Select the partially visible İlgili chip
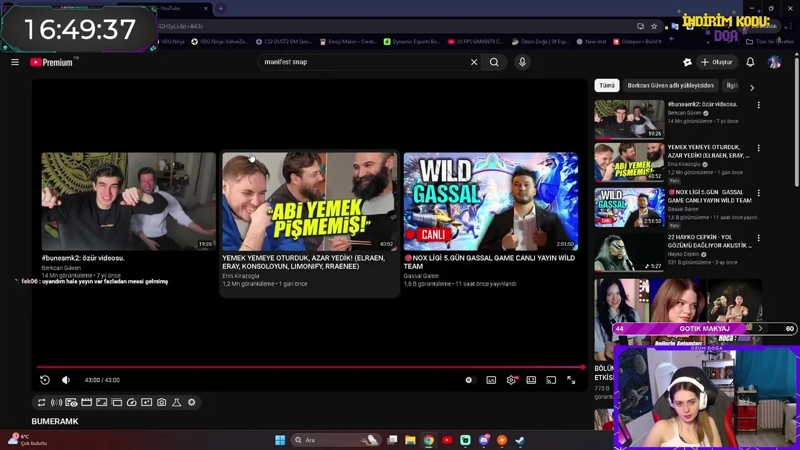The image size is (800, 450). click(x=732, y=86)
